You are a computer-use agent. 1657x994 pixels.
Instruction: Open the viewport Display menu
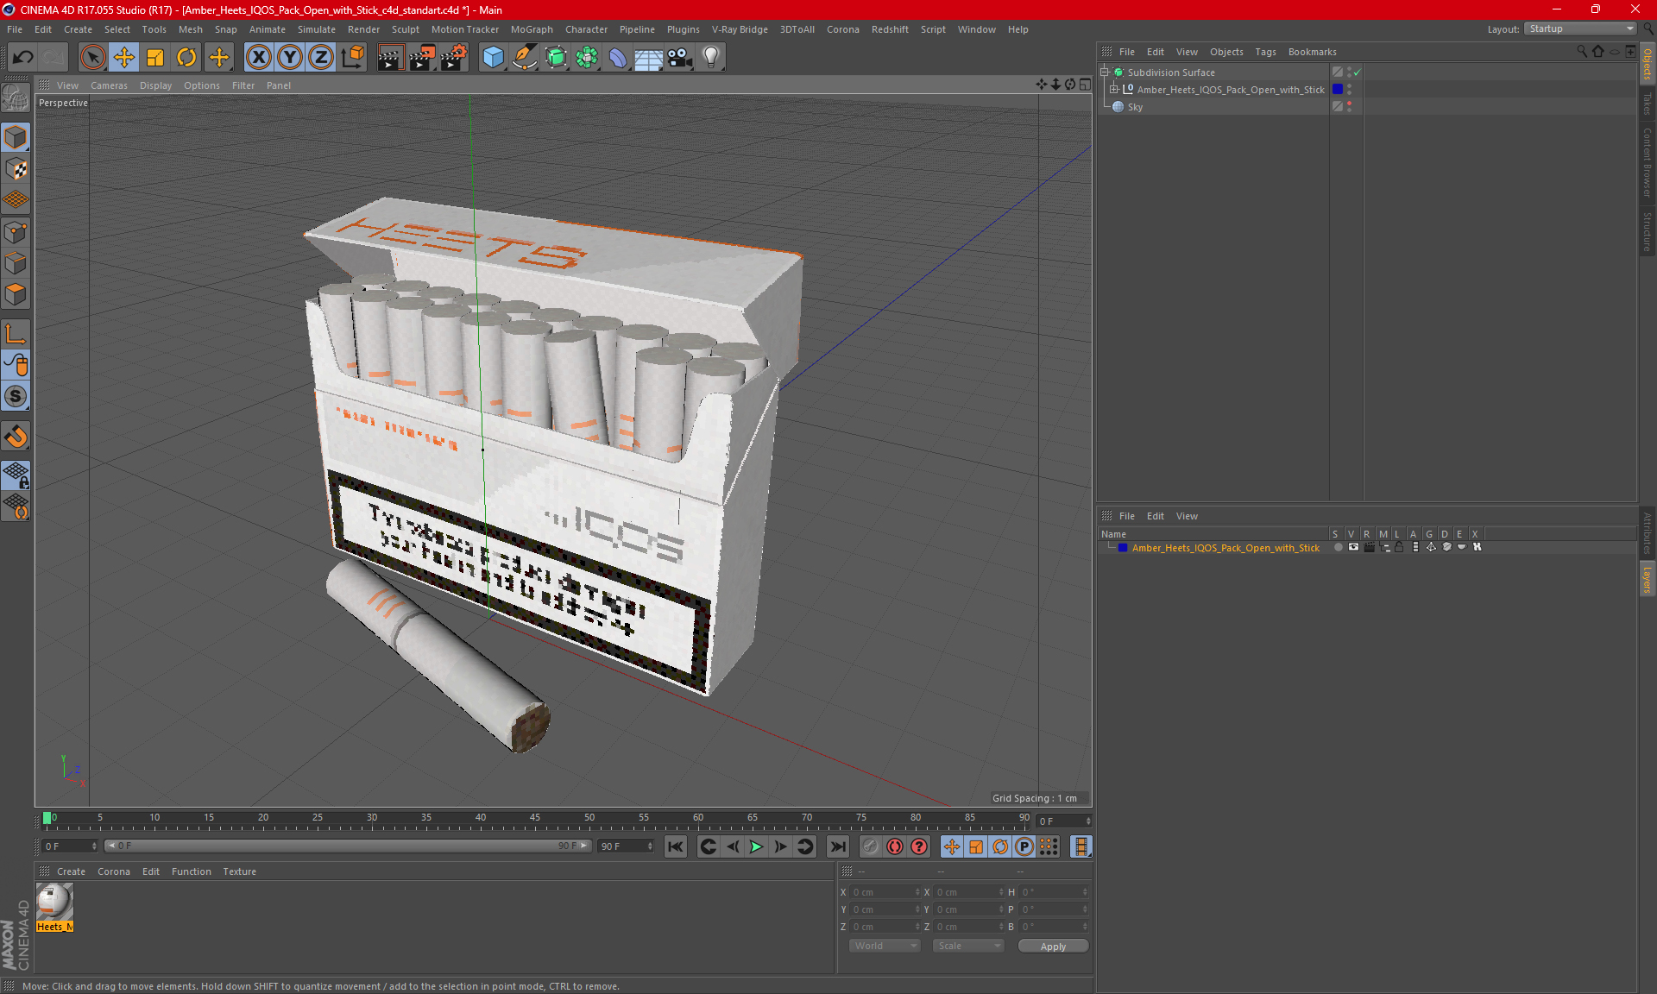click(155, 85)
